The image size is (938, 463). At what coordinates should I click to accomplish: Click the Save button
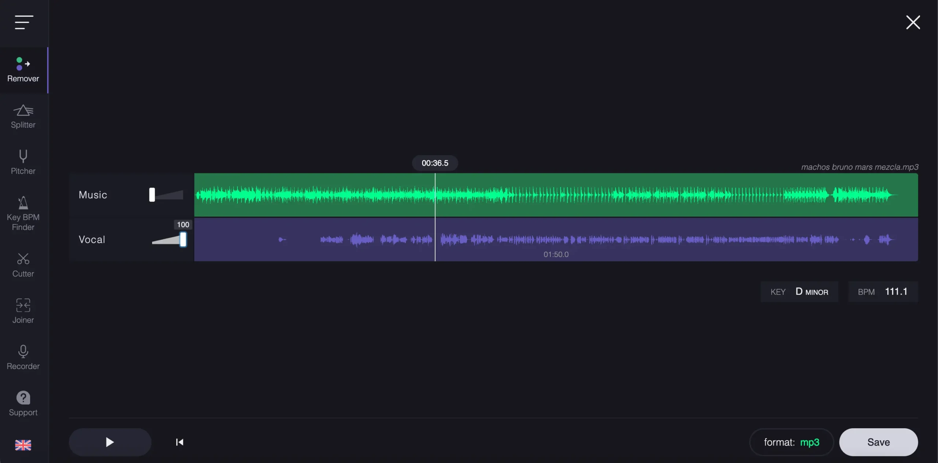point(878,442)
